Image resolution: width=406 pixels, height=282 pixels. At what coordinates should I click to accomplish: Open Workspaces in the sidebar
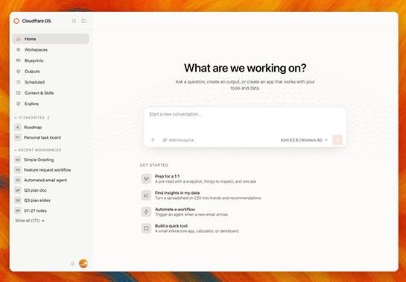point(51,49)
